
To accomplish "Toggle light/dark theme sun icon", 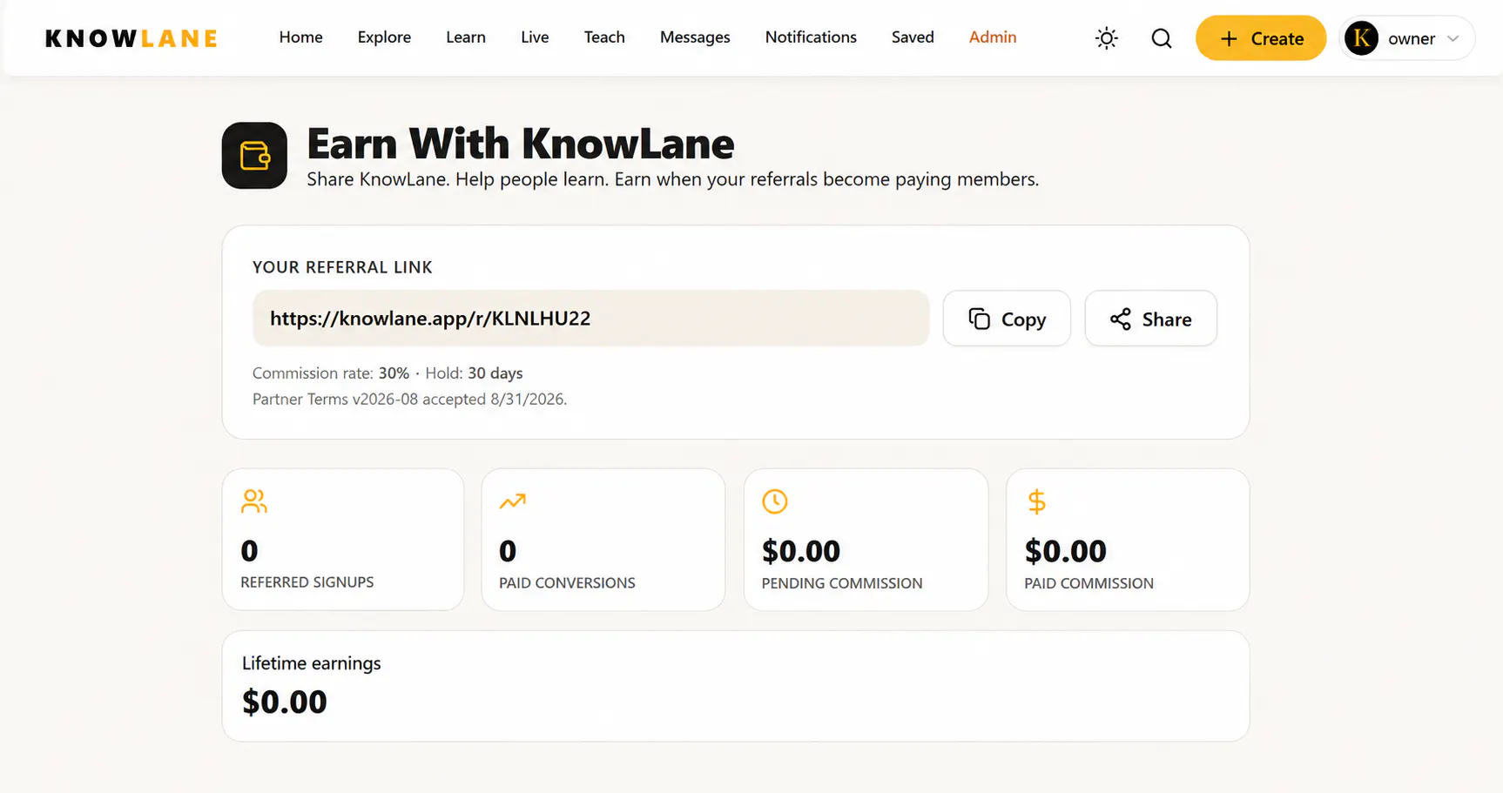I will pos(1107,38).
